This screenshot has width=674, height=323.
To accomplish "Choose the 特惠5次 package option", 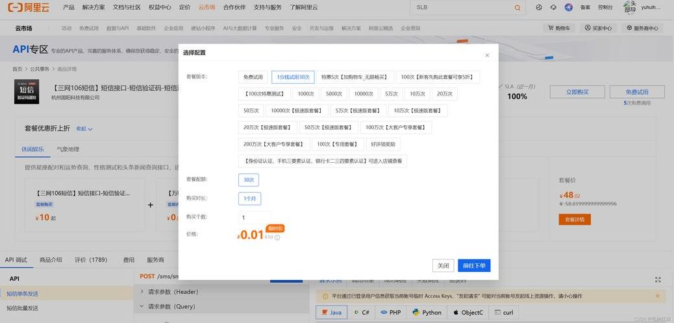I will 355,77.
